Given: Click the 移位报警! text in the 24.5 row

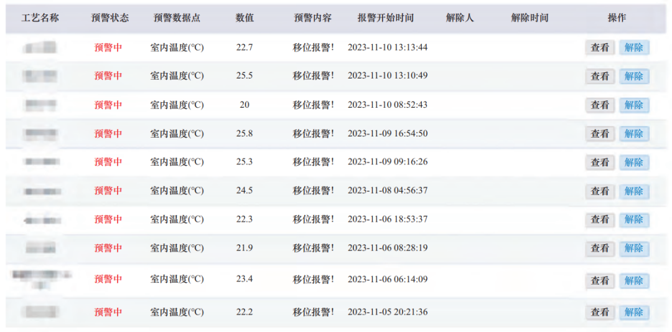Looking at the screenshot, I should [313, 191].
